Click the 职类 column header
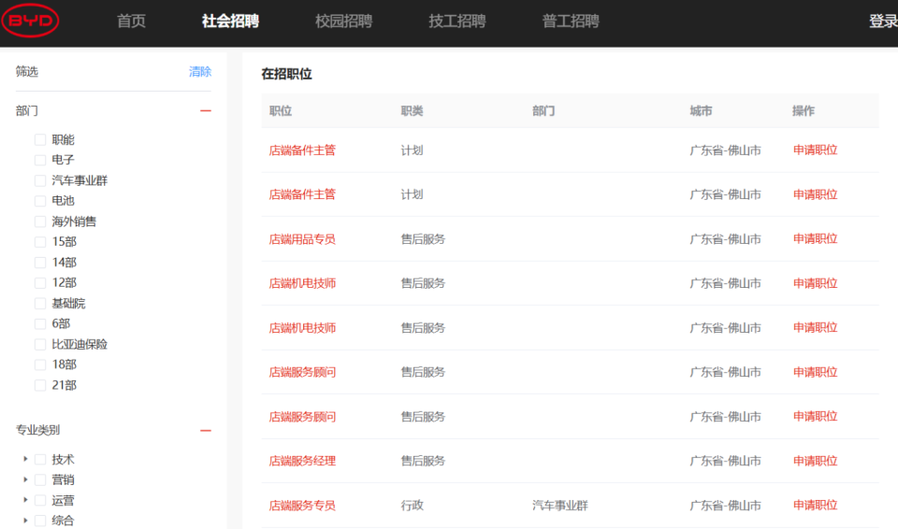 (412, 111)
